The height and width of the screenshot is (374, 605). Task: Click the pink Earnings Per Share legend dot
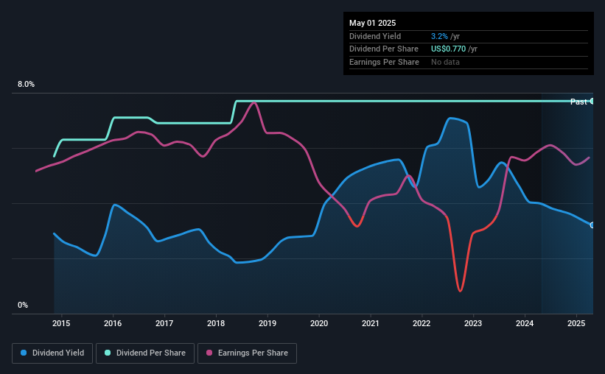pos(209,353)
